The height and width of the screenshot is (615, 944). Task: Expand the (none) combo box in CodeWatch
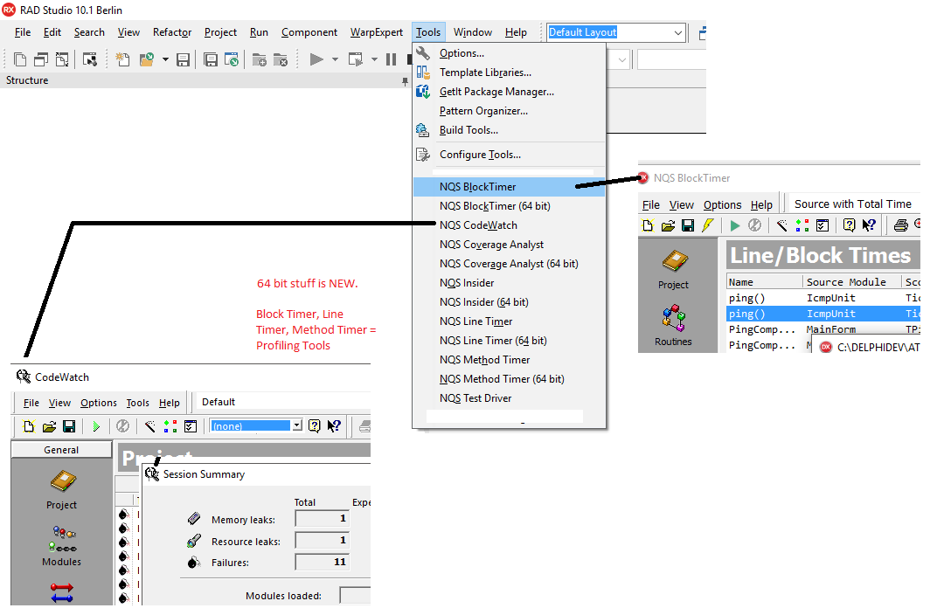[x=297, y=426]
